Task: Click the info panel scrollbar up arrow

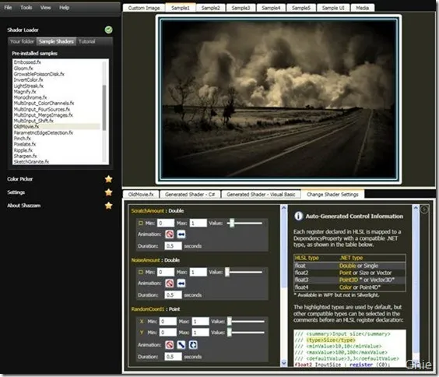Action: coord(416,207)
